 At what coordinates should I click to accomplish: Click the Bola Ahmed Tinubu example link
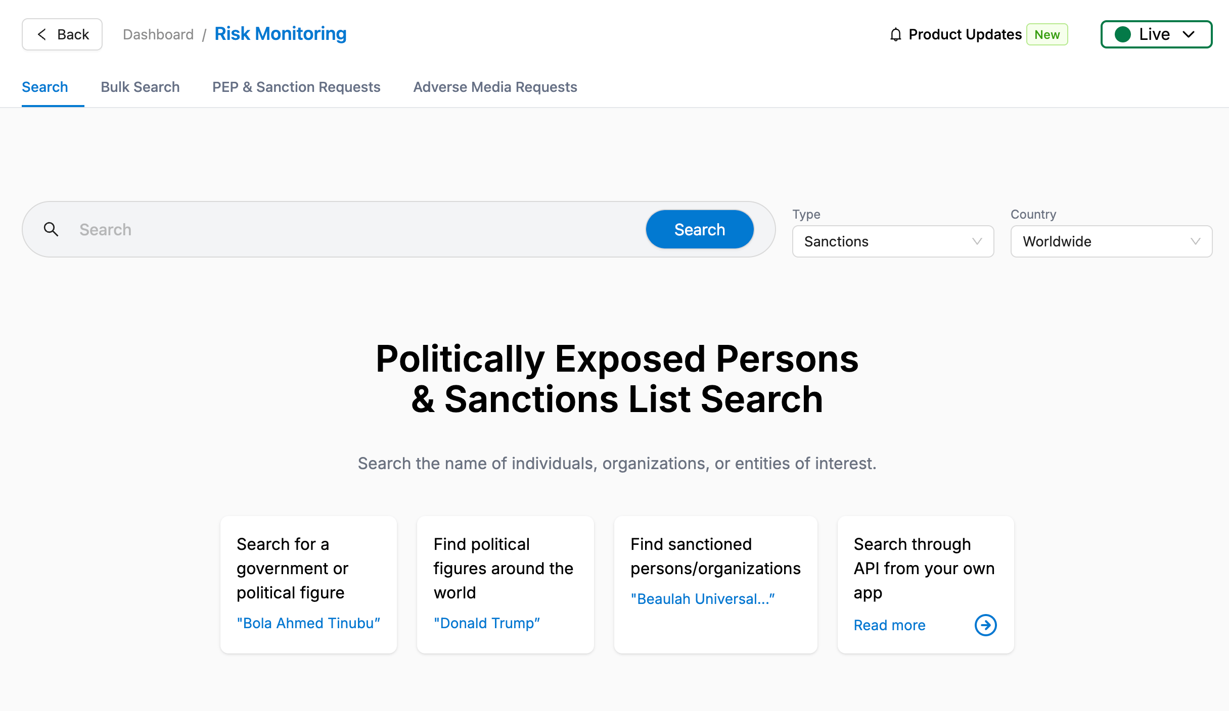click(x=308, y=623)
